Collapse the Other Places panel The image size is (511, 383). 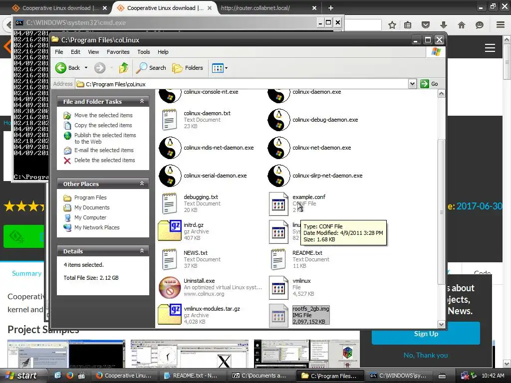coord(142,184)
